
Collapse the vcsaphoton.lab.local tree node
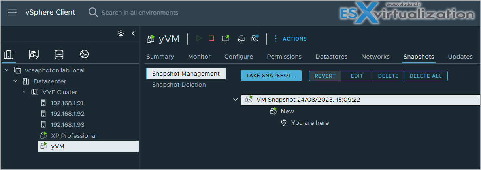coord(6,70)
